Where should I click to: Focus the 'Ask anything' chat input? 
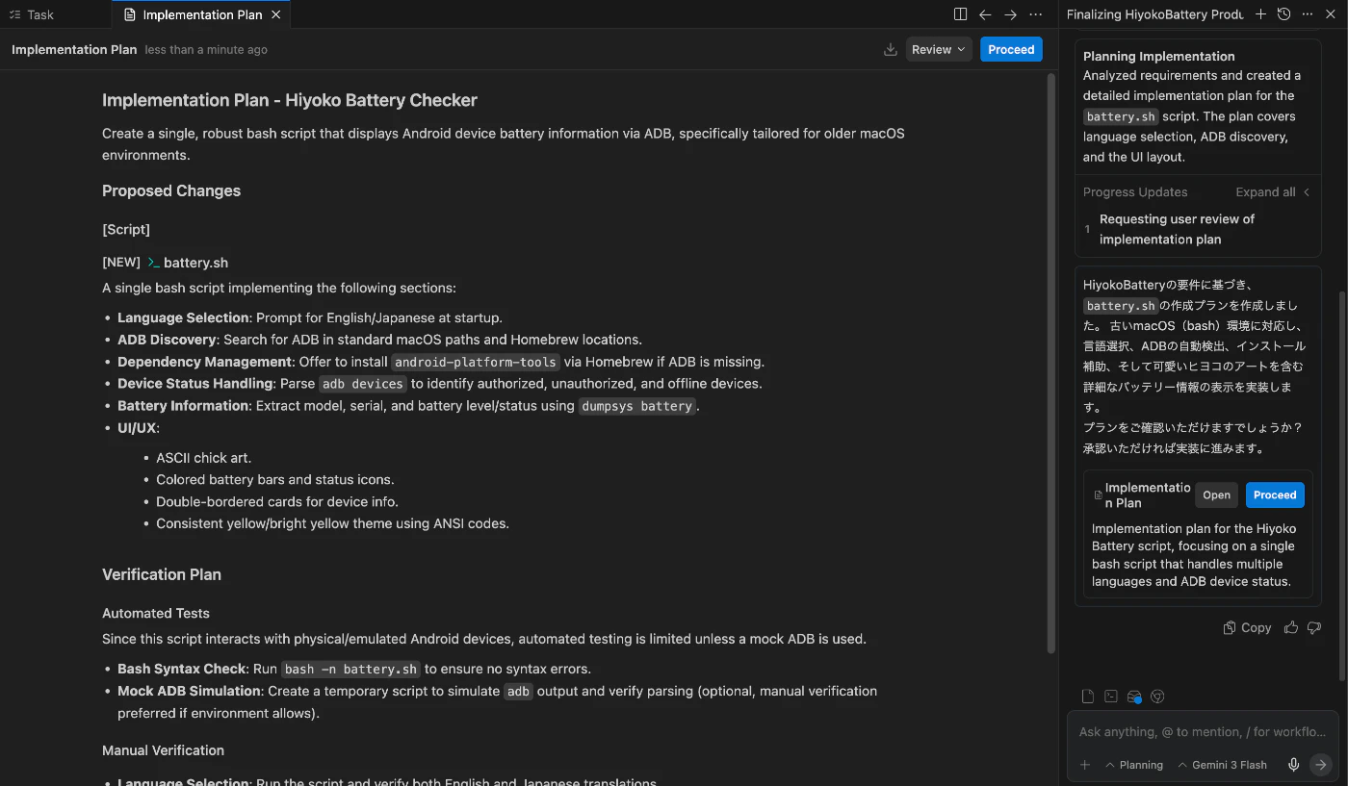coord(1203,732)
